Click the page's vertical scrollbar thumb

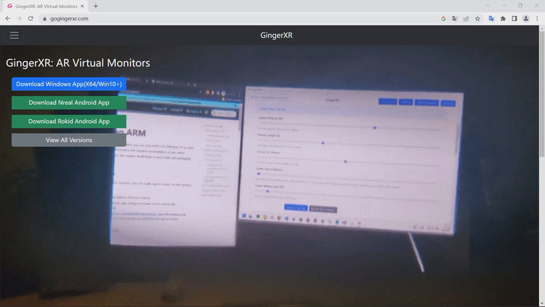click(x=542, y=94)
